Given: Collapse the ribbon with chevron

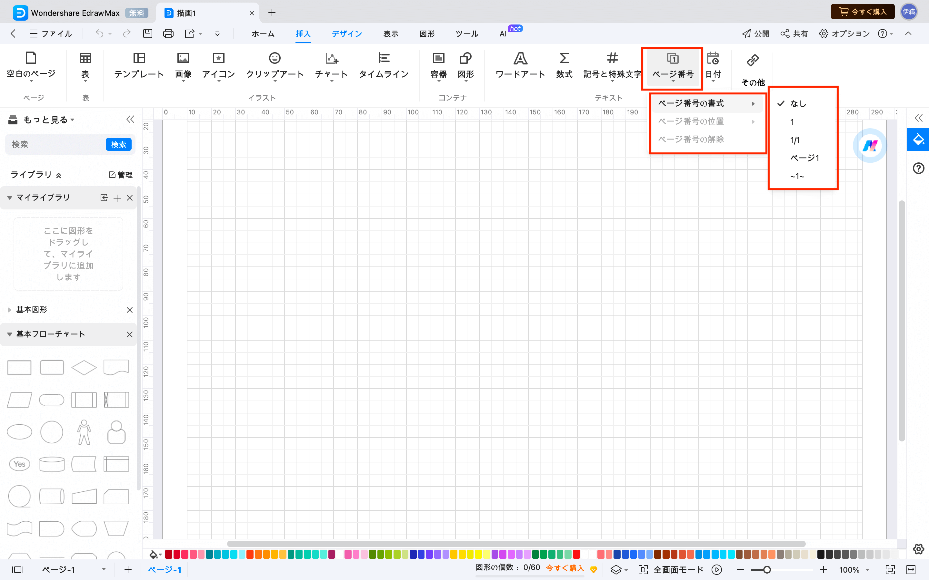Looking at the screenshot, I should (x=908, y=34).
